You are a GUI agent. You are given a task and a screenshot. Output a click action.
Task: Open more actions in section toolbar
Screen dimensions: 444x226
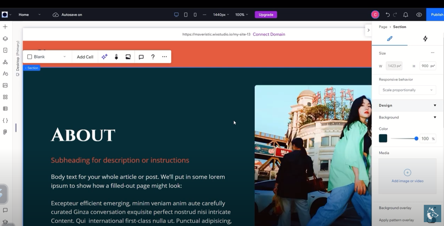pyautogui.click(x=164, y=57)
